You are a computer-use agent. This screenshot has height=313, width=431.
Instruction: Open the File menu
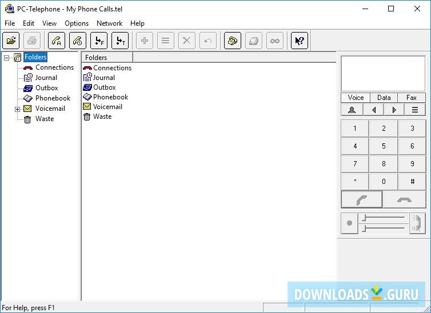(x=10, y=23)
